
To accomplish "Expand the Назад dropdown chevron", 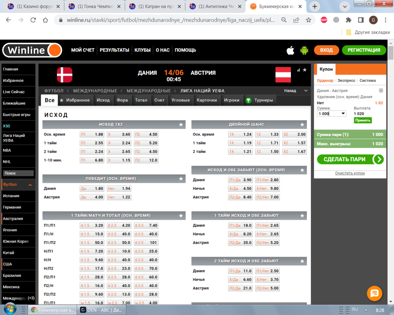I will tap(306, 91).
